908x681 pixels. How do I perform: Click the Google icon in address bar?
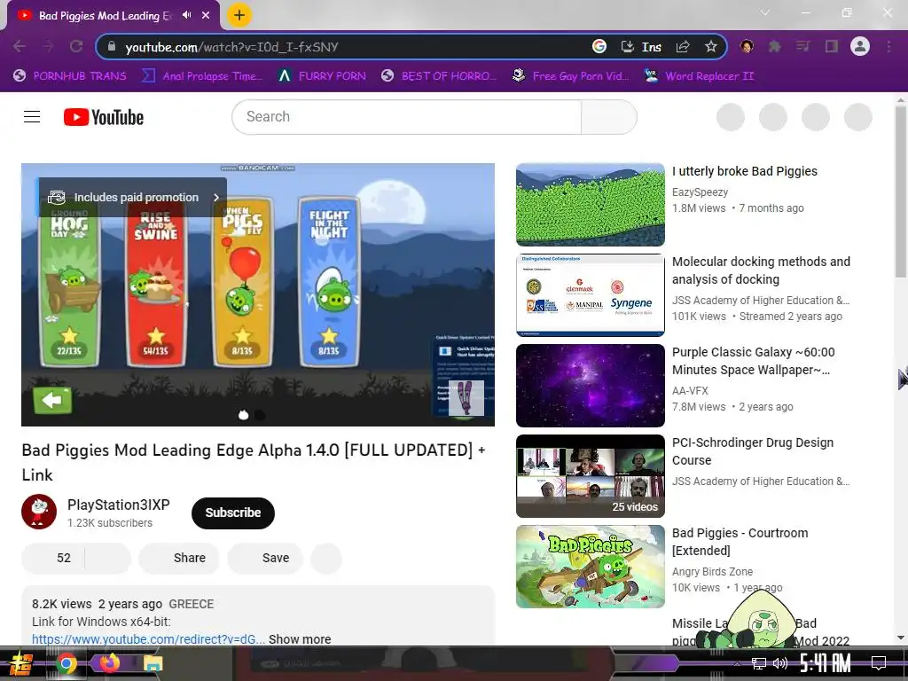pos(599,46)
